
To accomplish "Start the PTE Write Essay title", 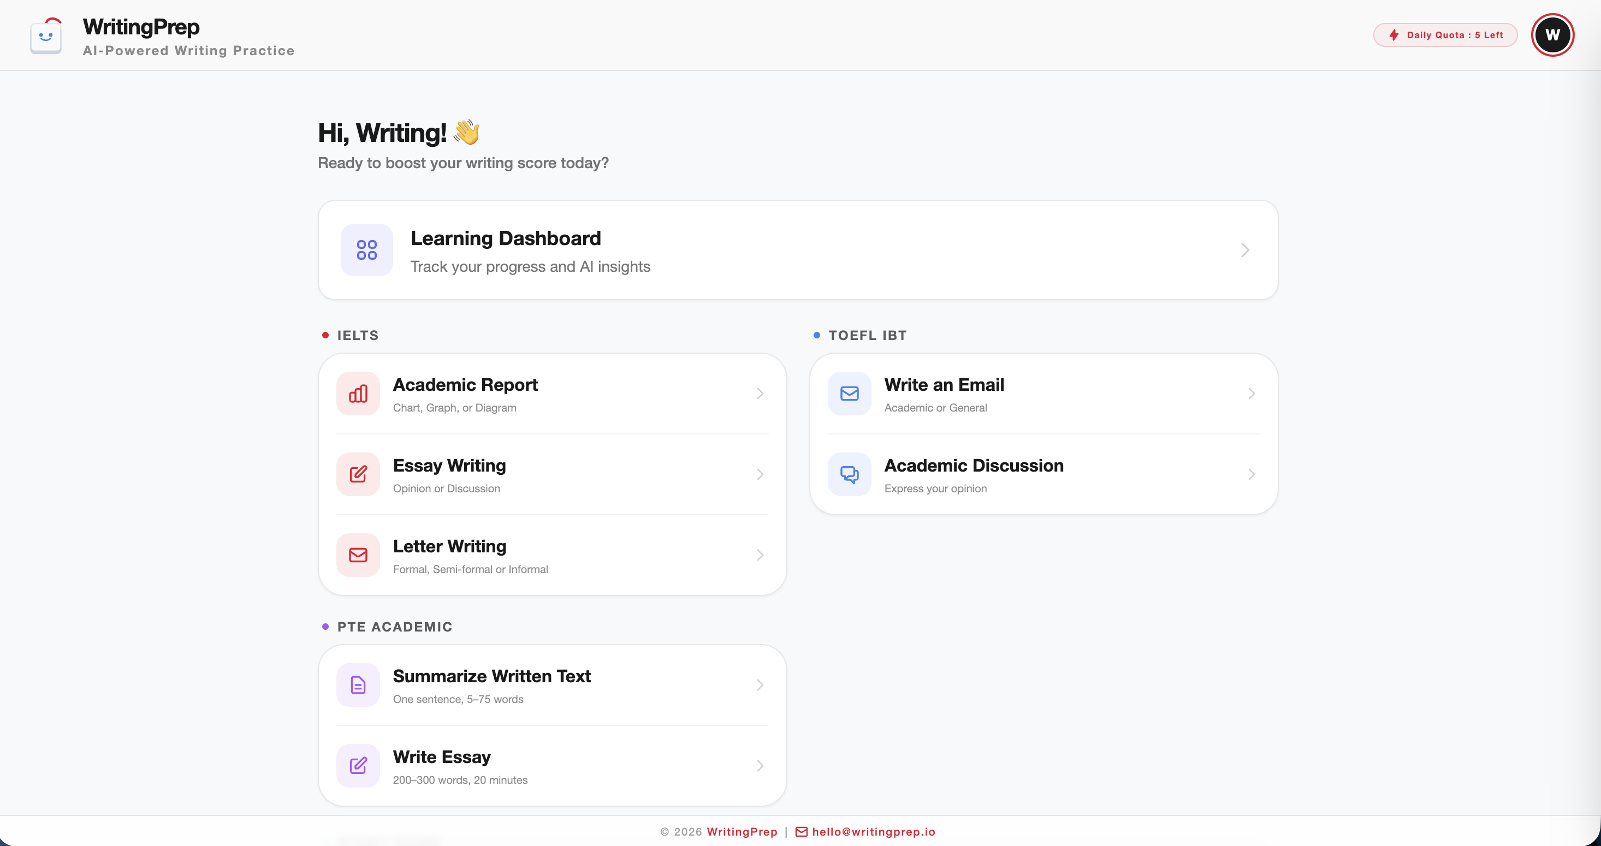I will click(x=442, y=757).
